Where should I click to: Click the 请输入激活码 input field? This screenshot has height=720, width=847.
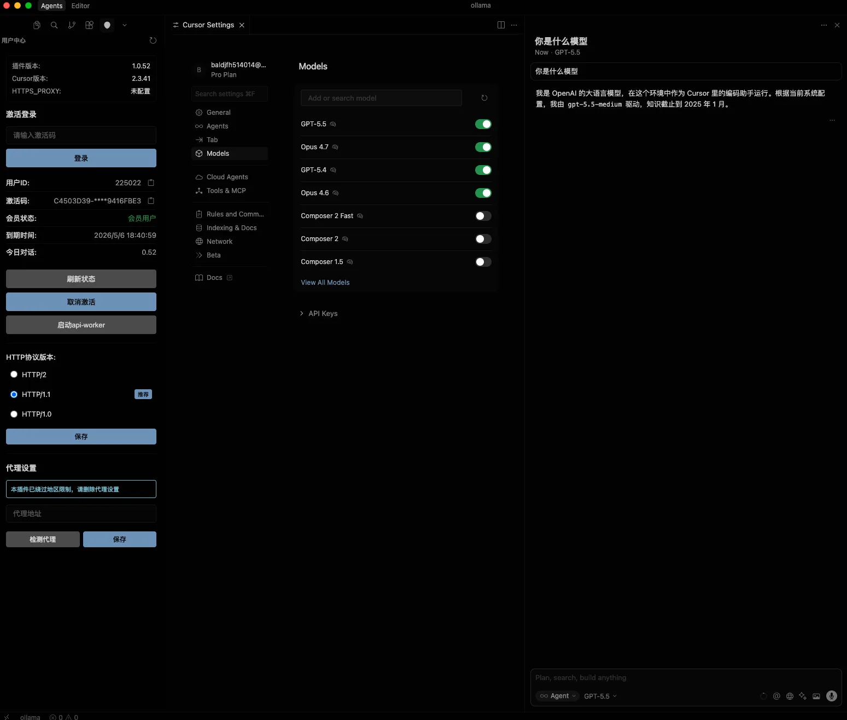[81, 135]
